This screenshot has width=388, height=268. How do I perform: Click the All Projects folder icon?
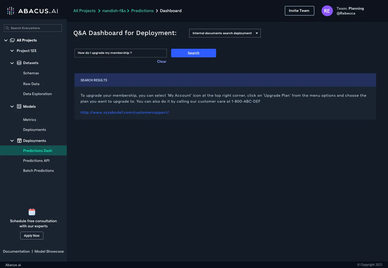pos(12,40)
